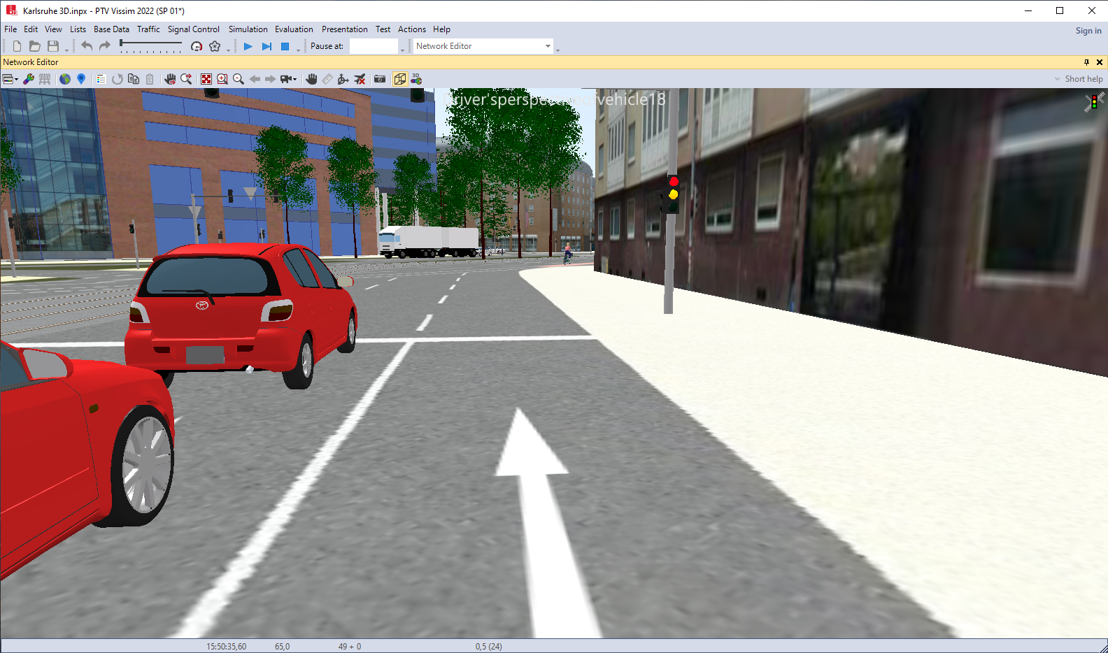1108x653 pixels.
Task: Click the show entire network icon
Action: point(206,79)
